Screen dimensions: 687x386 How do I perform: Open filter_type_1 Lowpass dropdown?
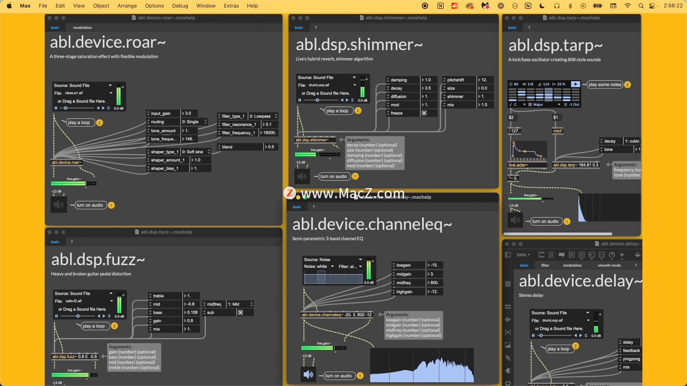coord(263,116)
